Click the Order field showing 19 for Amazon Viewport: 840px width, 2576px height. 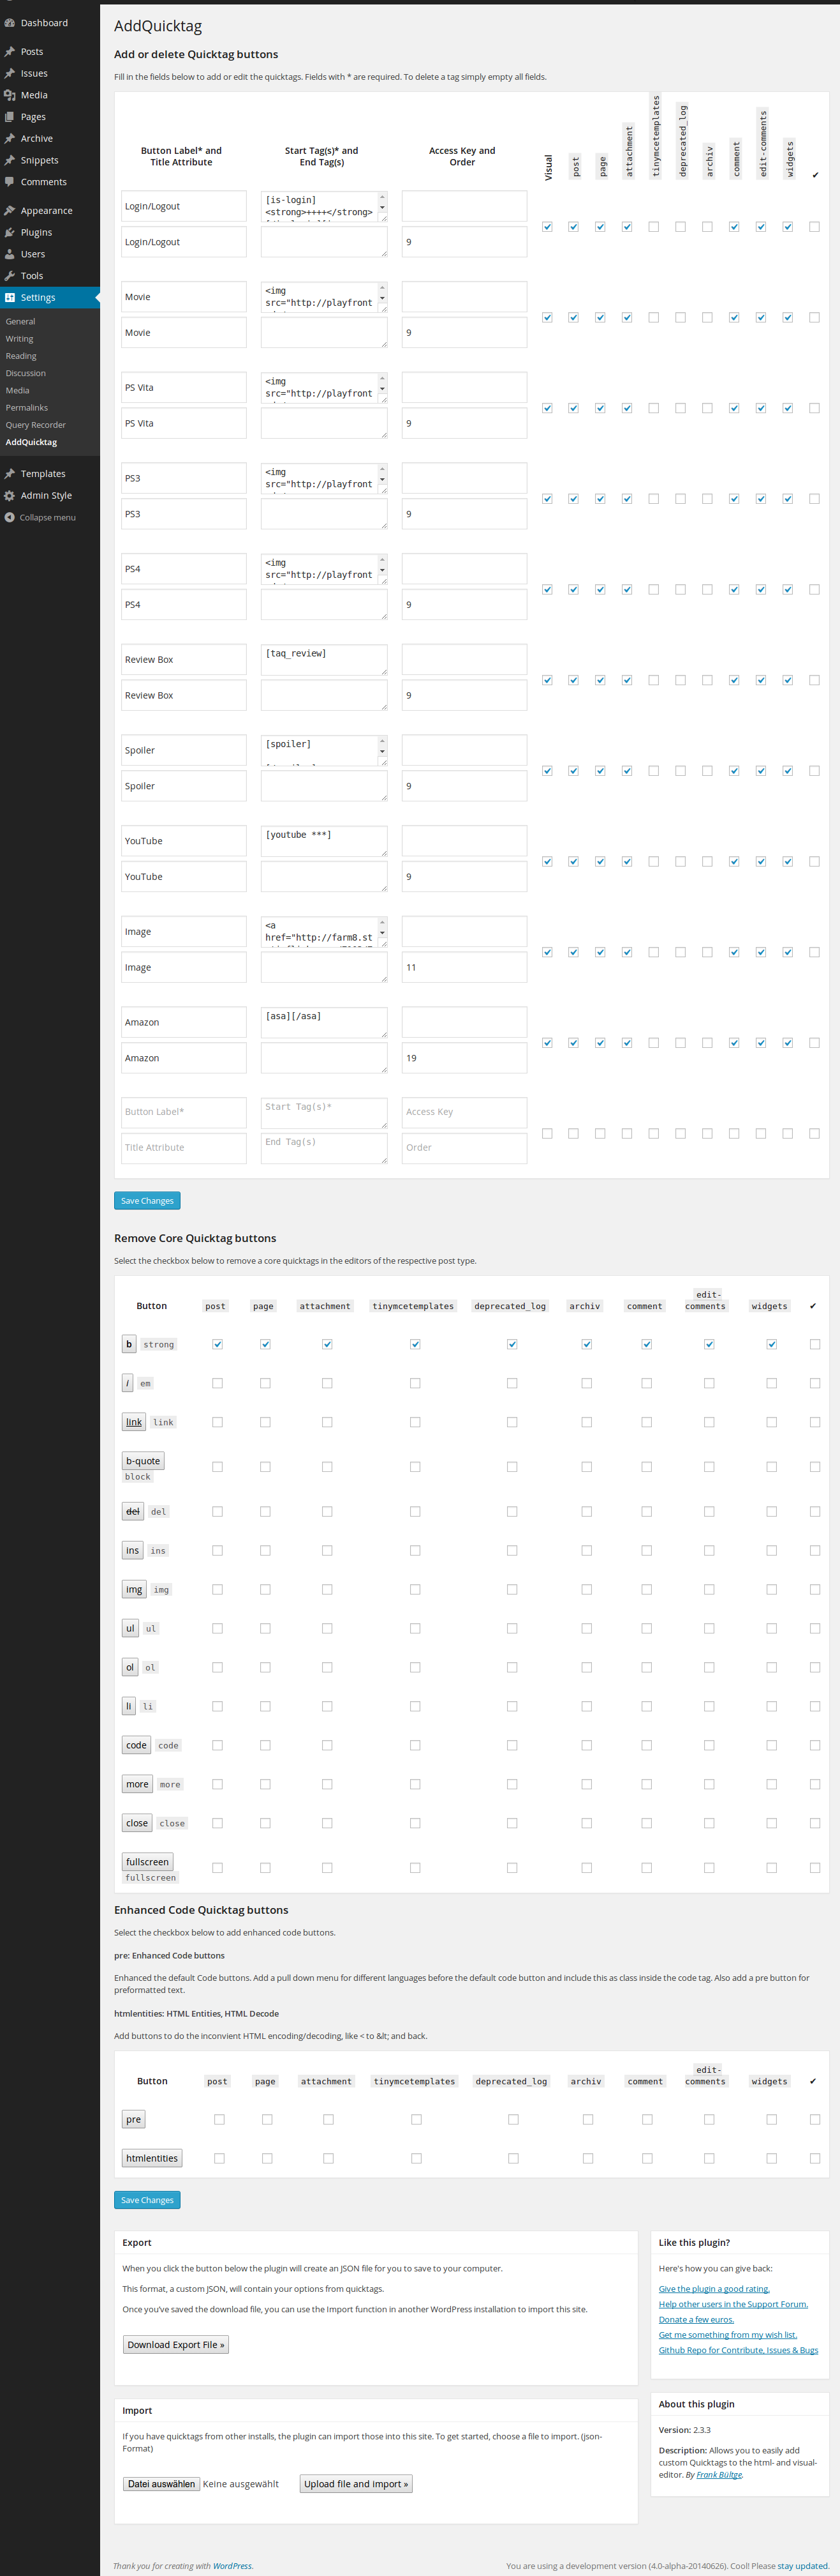tap(464, 1058)
